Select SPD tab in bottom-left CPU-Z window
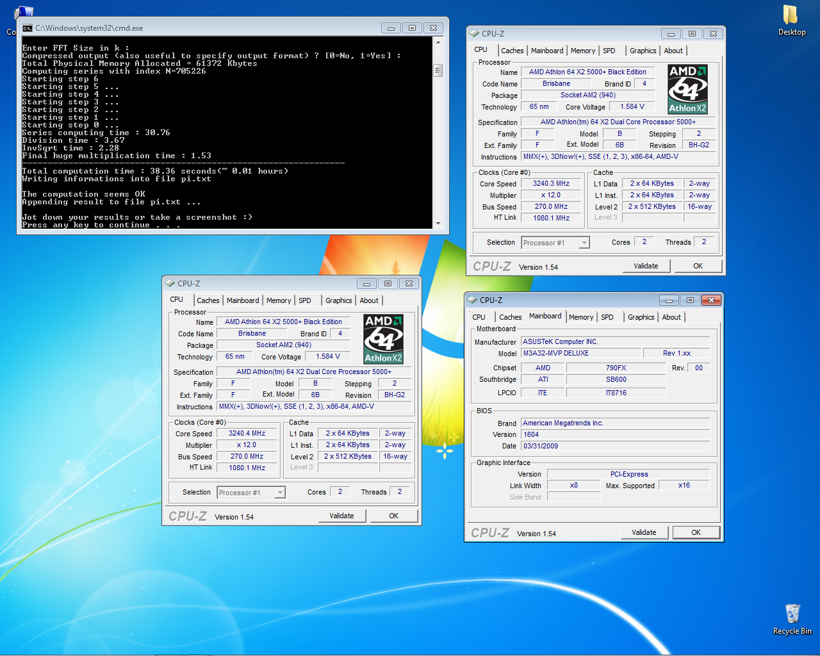Image resolution: width=820 pixels, height=656 pixels. [305, 300]
